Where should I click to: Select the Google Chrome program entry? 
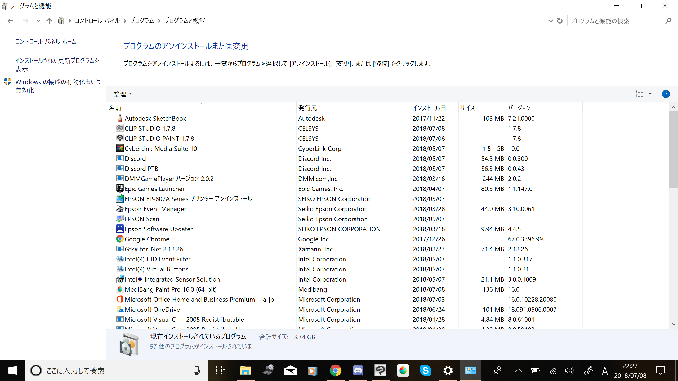pos(147,239)
